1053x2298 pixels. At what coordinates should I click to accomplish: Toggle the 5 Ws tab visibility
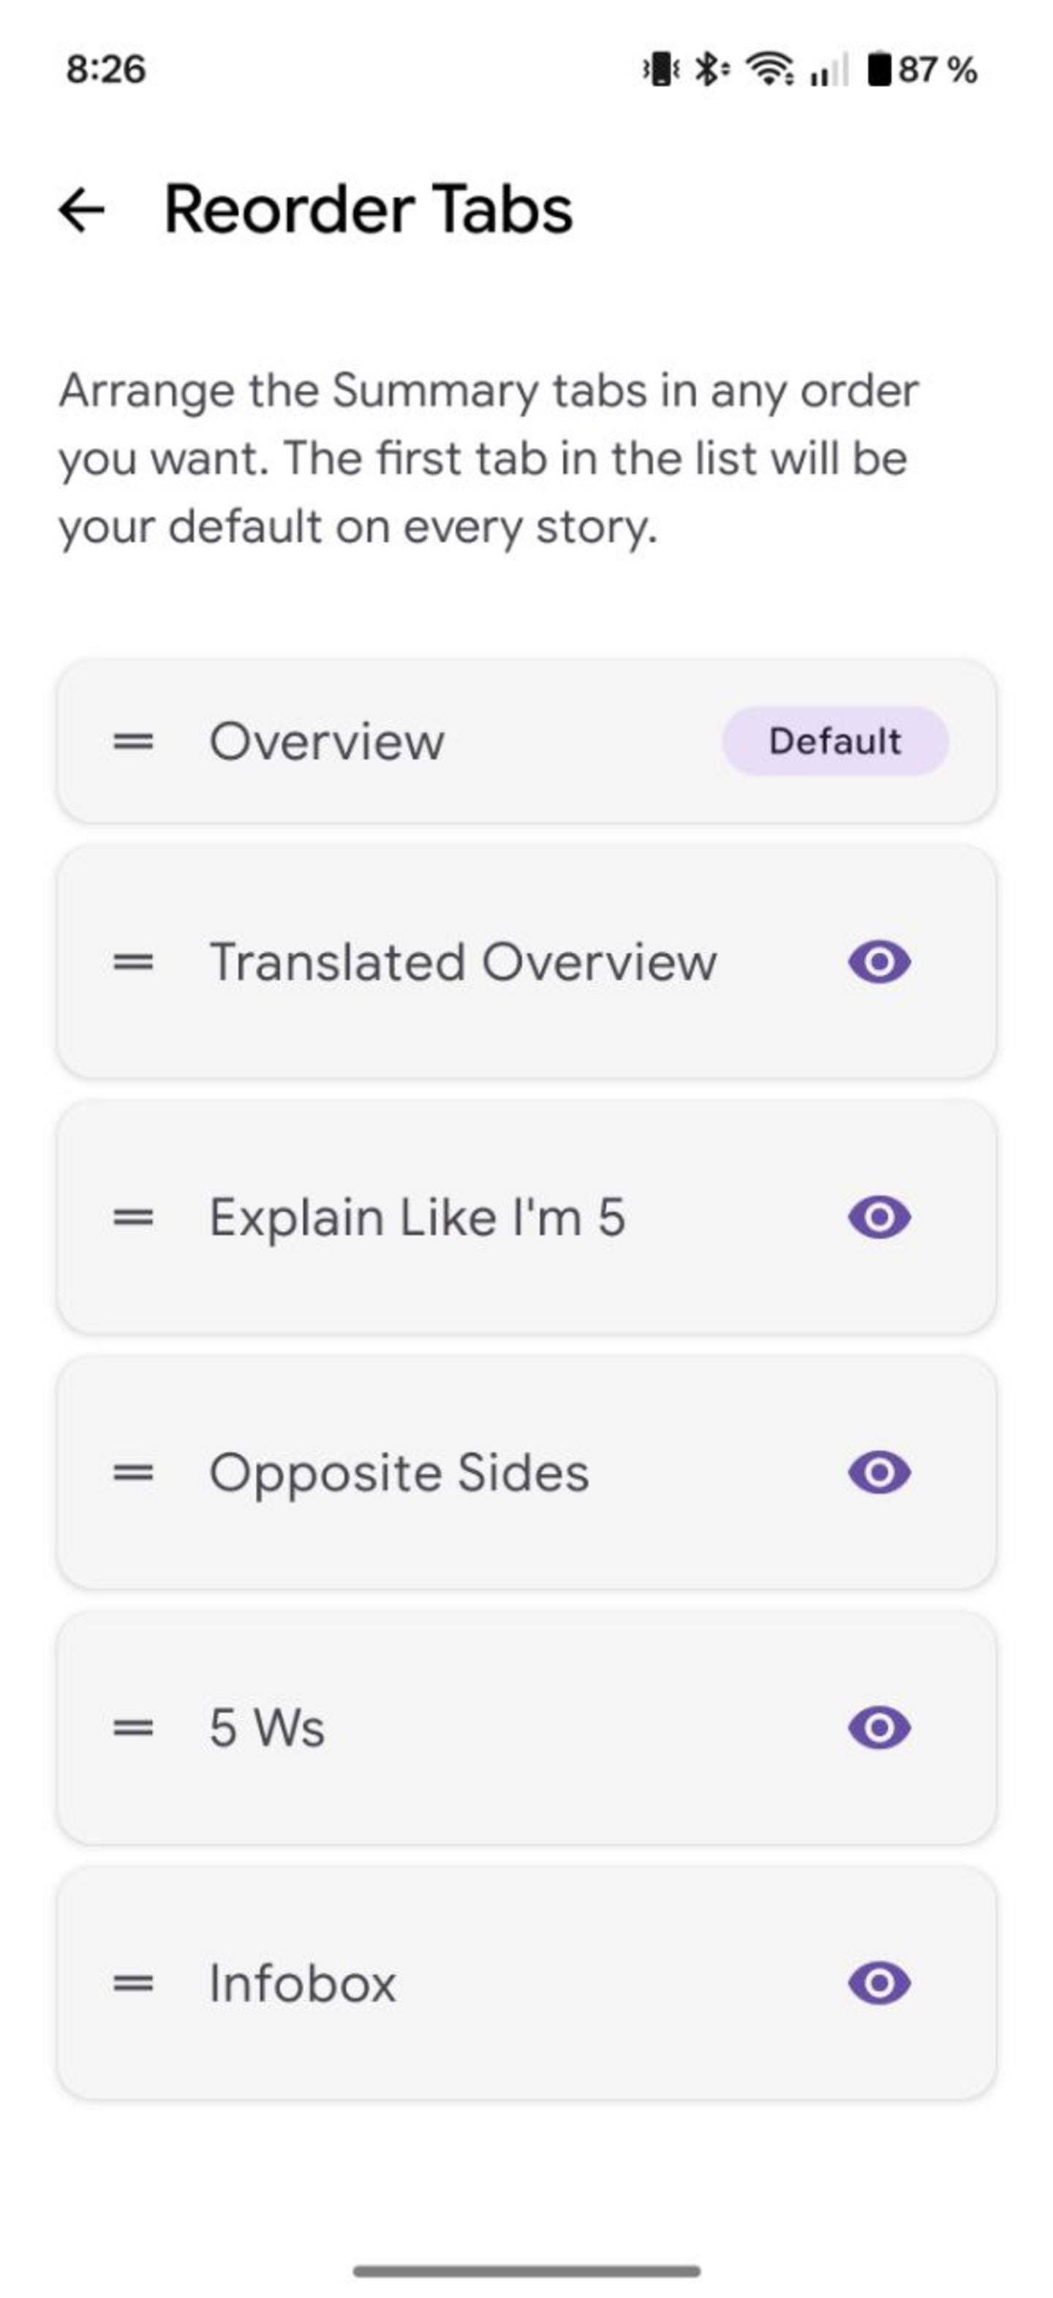click(x=879, y=1727)
